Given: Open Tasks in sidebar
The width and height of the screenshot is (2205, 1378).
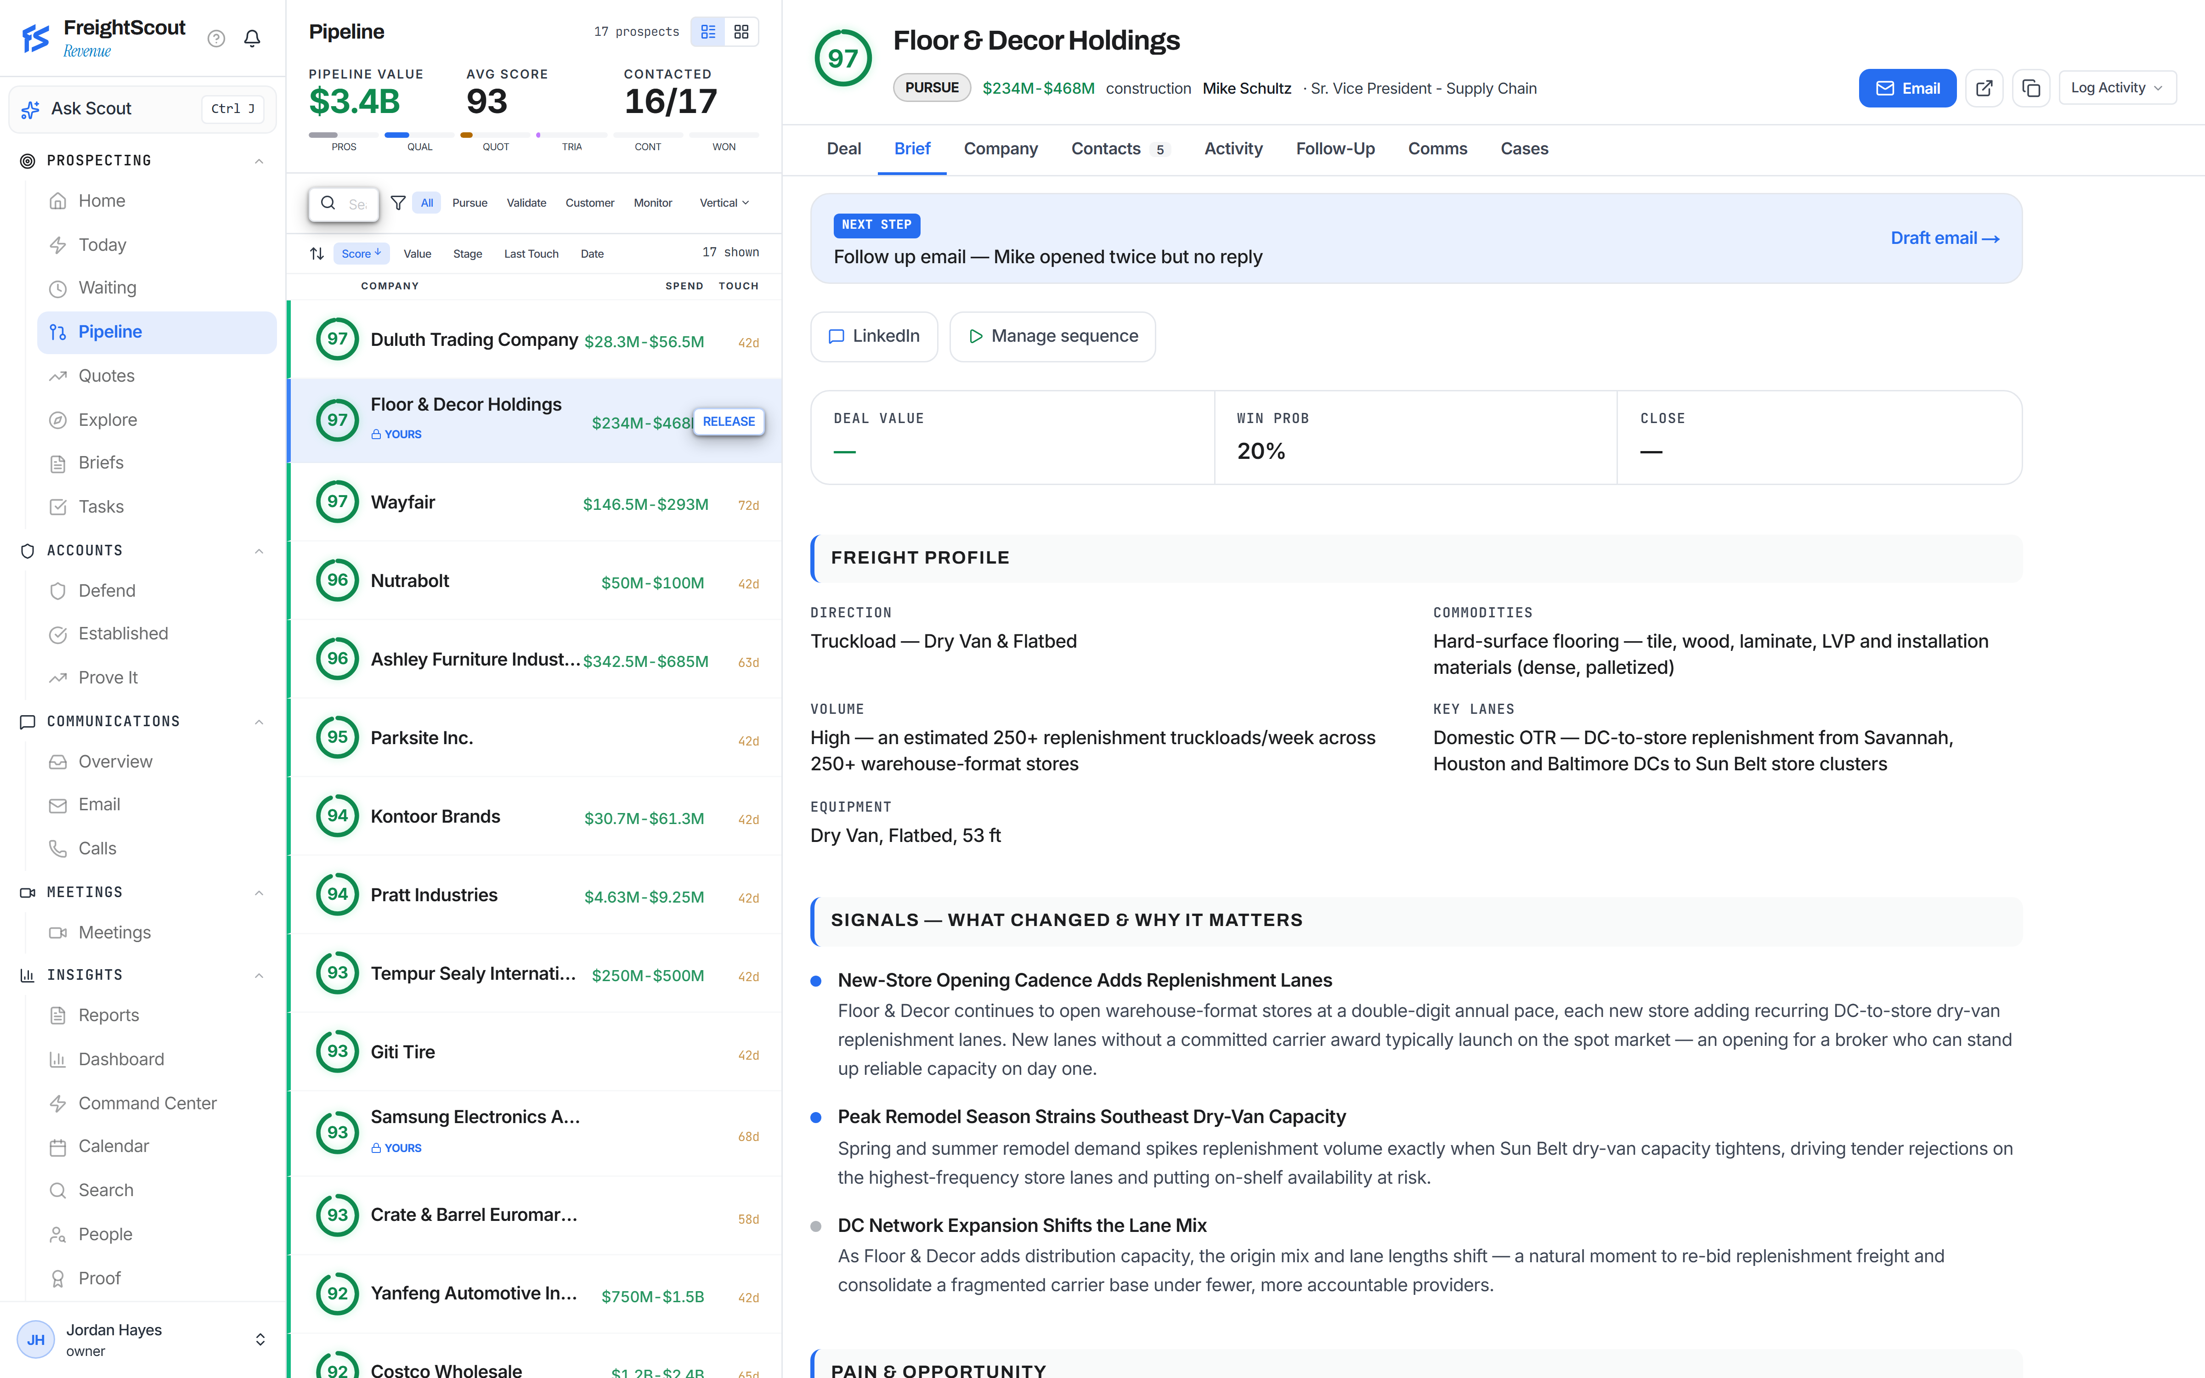Looking at the screenshot, I should pyautogui.click(x=157, y=507).
